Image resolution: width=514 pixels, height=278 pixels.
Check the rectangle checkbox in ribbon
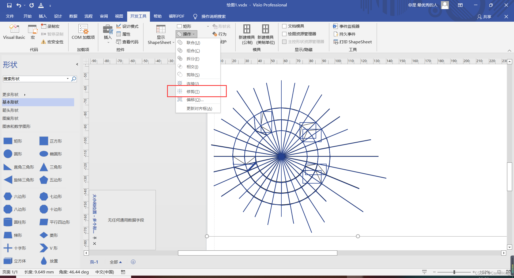click(x=180, y=26)
